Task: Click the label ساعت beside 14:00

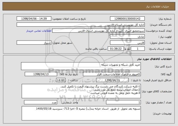Action: coord(73,80)
